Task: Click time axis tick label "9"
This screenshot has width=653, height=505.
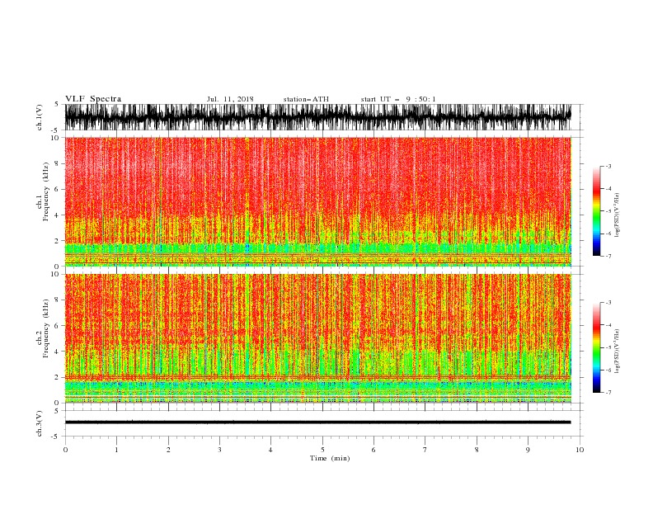Action: (x=528, y=450)
